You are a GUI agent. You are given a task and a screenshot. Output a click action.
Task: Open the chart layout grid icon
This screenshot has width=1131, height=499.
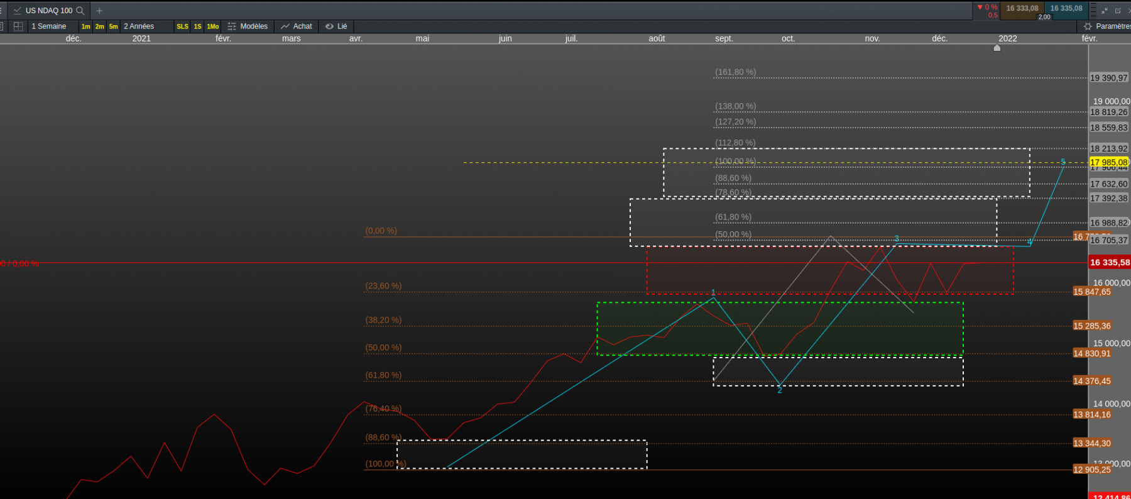coord(18,26)
